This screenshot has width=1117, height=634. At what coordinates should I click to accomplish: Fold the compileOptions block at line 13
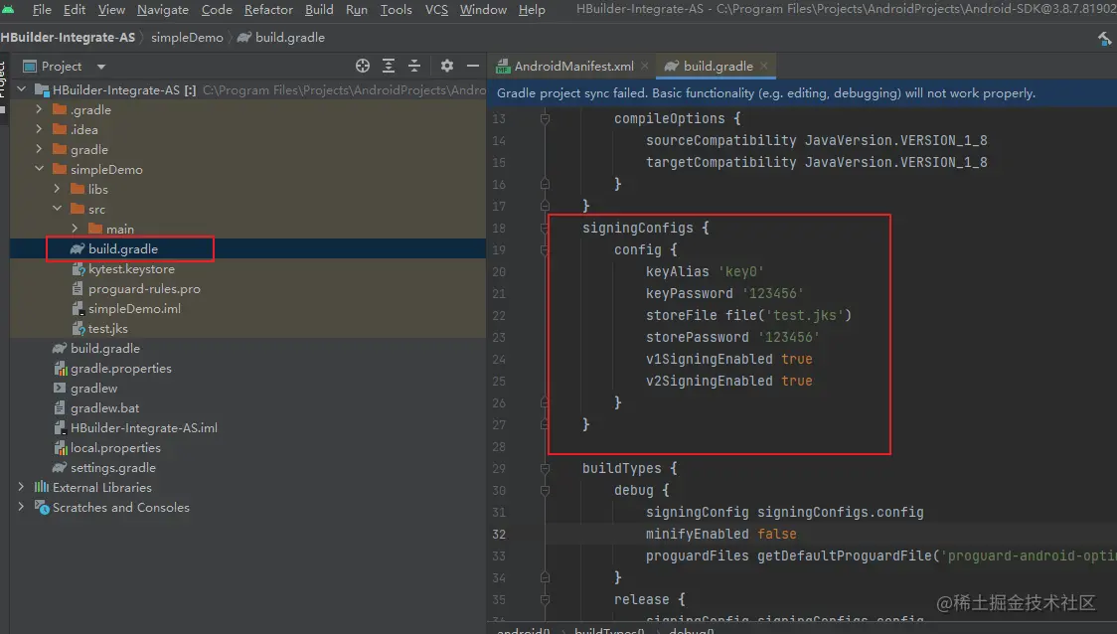(x=545, y=119)
